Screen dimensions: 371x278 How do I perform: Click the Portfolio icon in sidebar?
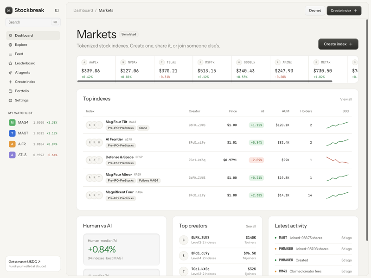[x=10, y=91]
